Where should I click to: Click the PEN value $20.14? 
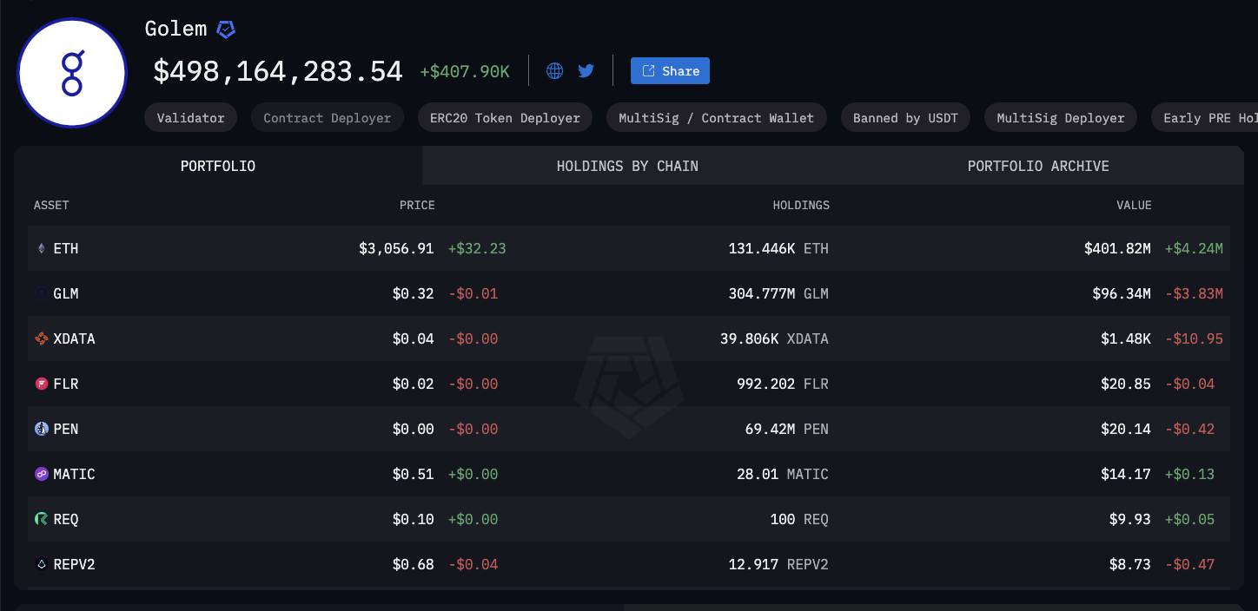pyautogui.click(x=1126, y=430)
